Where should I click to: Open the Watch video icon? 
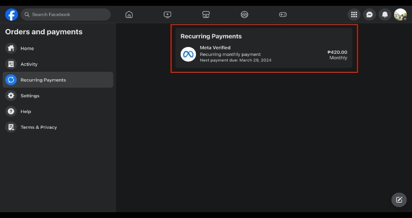tap(167, 14)
